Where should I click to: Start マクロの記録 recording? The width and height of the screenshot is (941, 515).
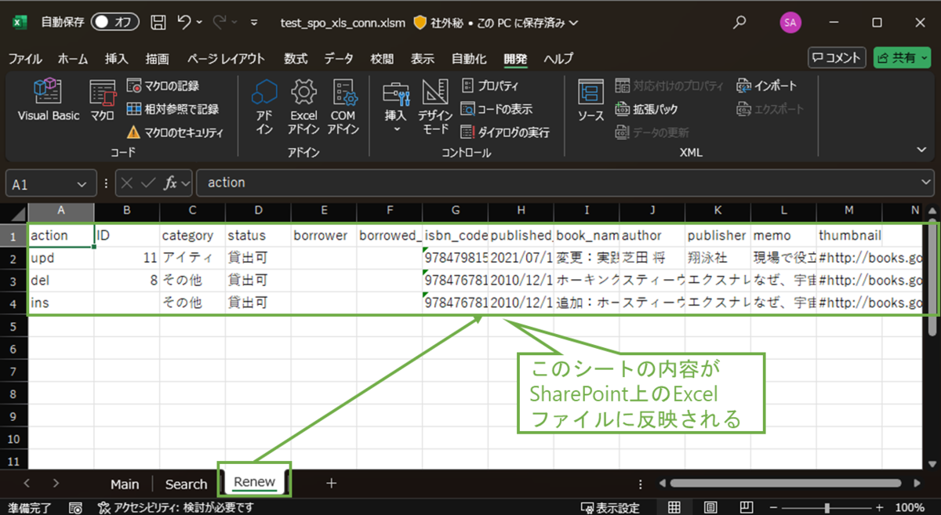tap(162, 85)
